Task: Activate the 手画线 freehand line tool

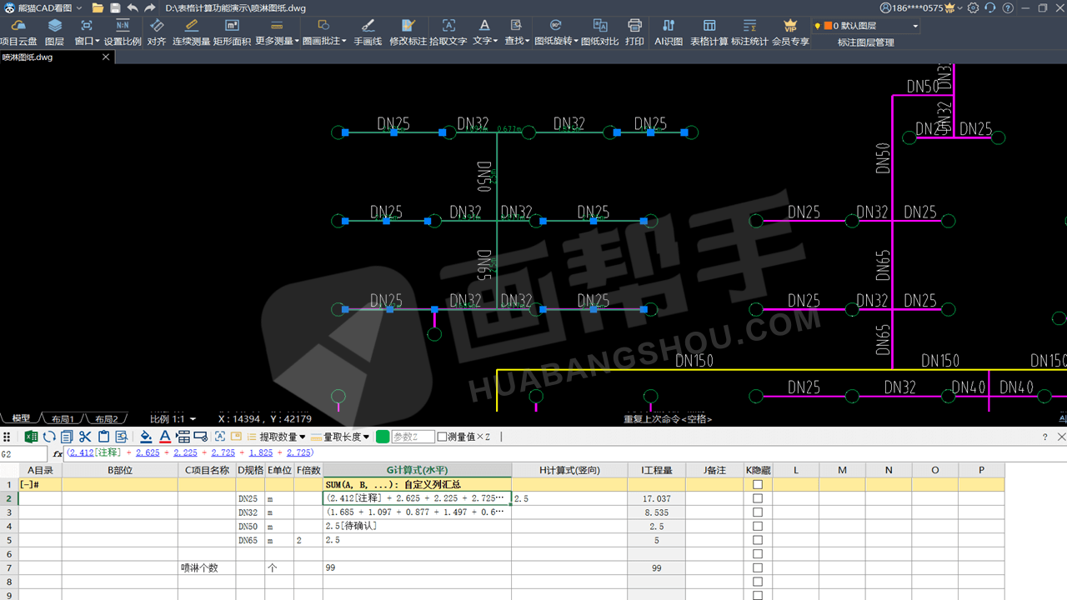Action: (368, 32)
